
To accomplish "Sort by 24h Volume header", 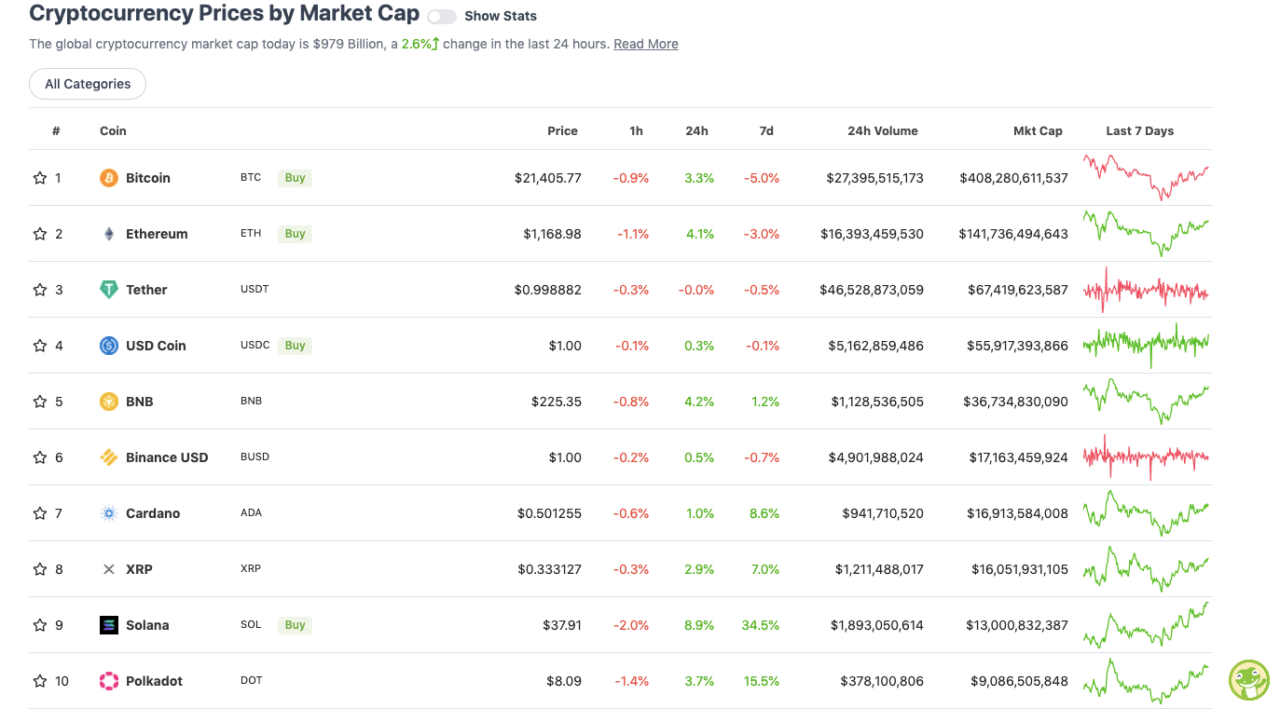I will [883, 131].
